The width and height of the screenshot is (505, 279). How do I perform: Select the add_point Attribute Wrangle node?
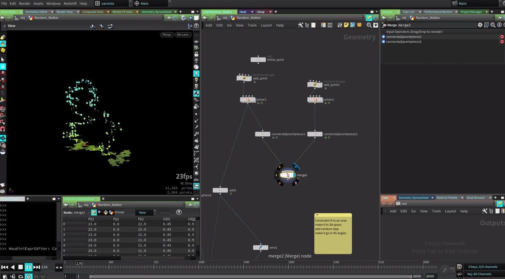(244, 78)
